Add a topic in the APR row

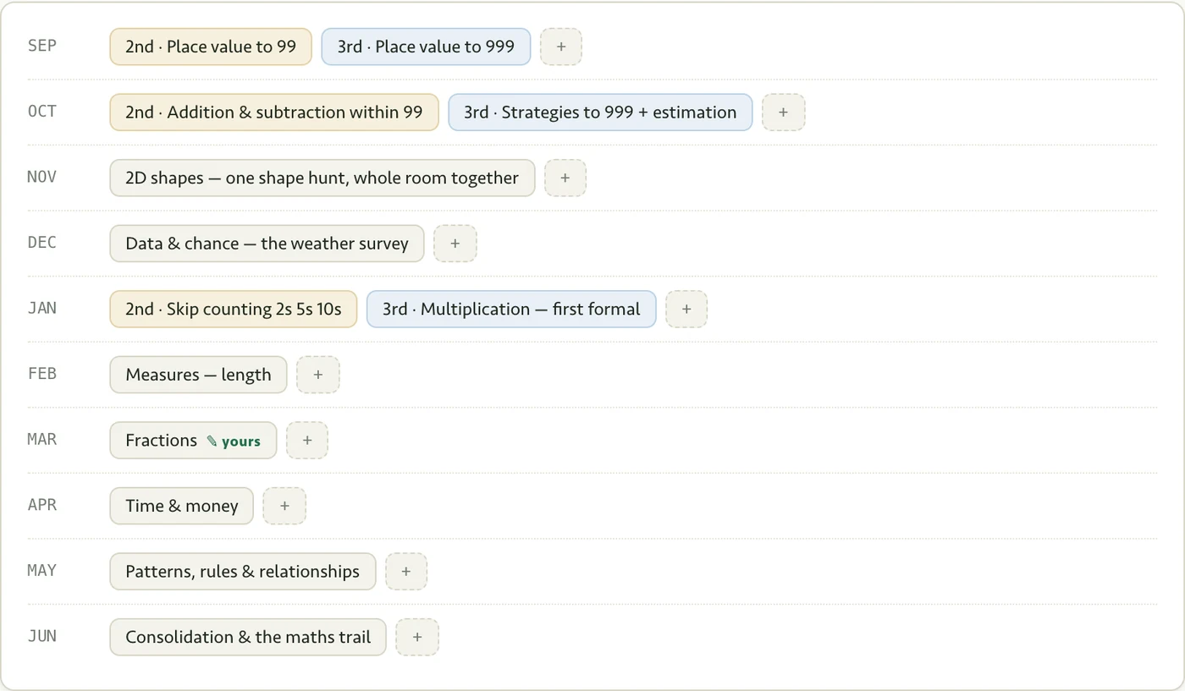(x=284, y=506)
